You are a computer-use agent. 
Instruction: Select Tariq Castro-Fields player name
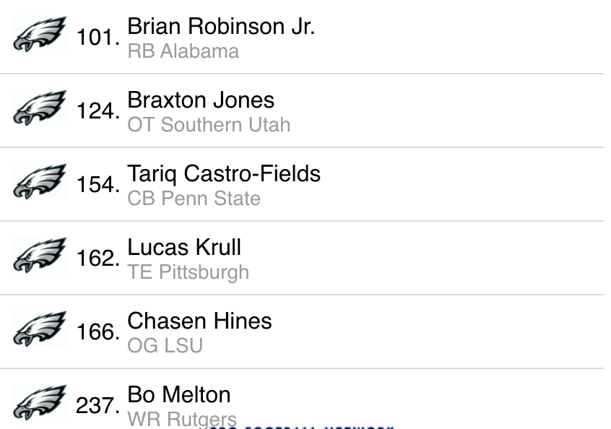click(224, 174)
